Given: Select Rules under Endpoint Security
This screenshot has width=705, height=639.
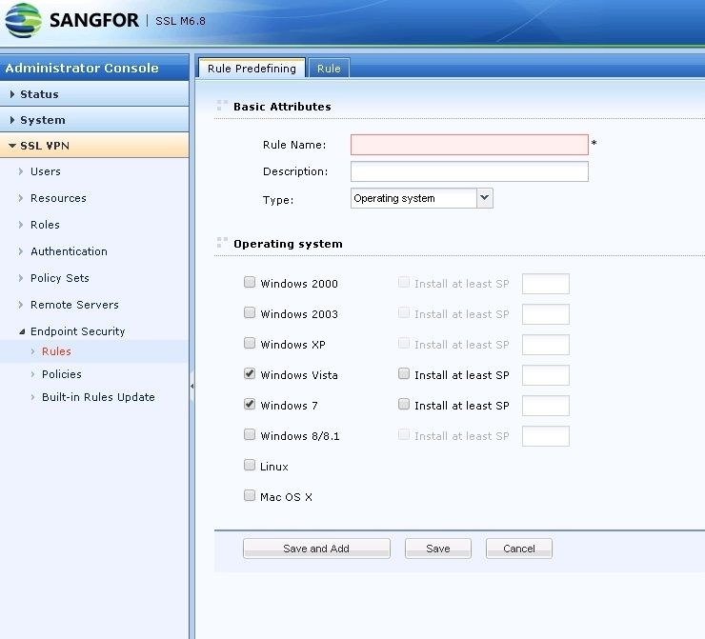Looking at the screenshot, I should 56,351.
